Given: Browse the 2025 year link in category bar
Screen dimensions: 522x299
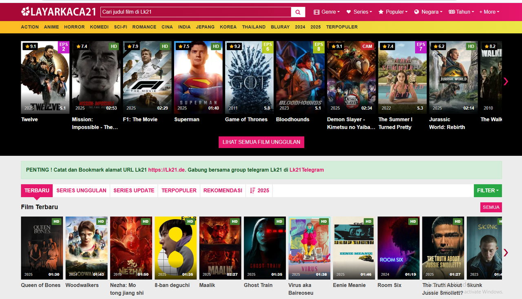Looking at the screenshot, I should pyautogui.click(x=316, y=27).
